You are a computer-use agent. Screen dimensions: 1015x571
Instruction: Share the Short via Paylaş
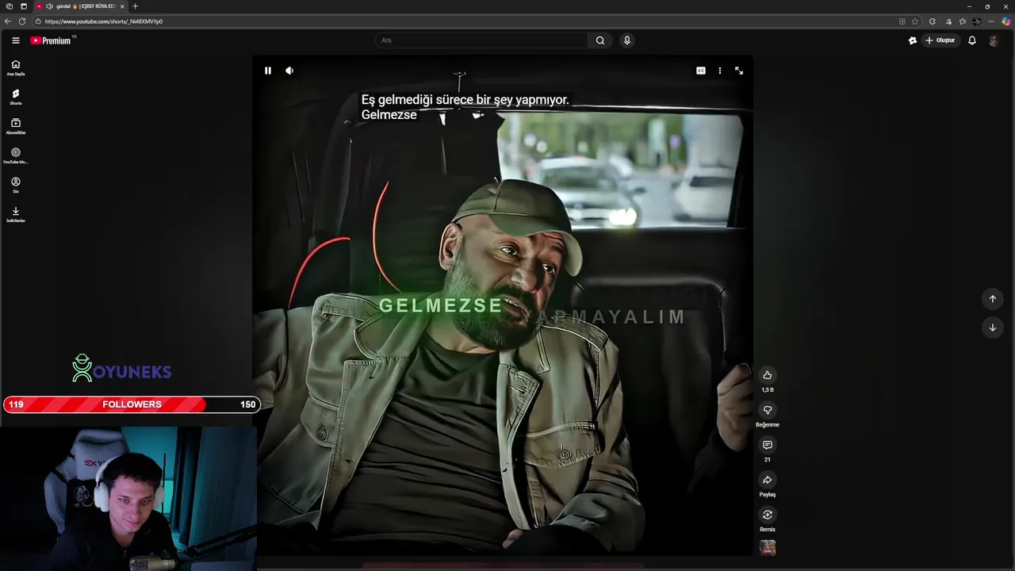[768, 480]
